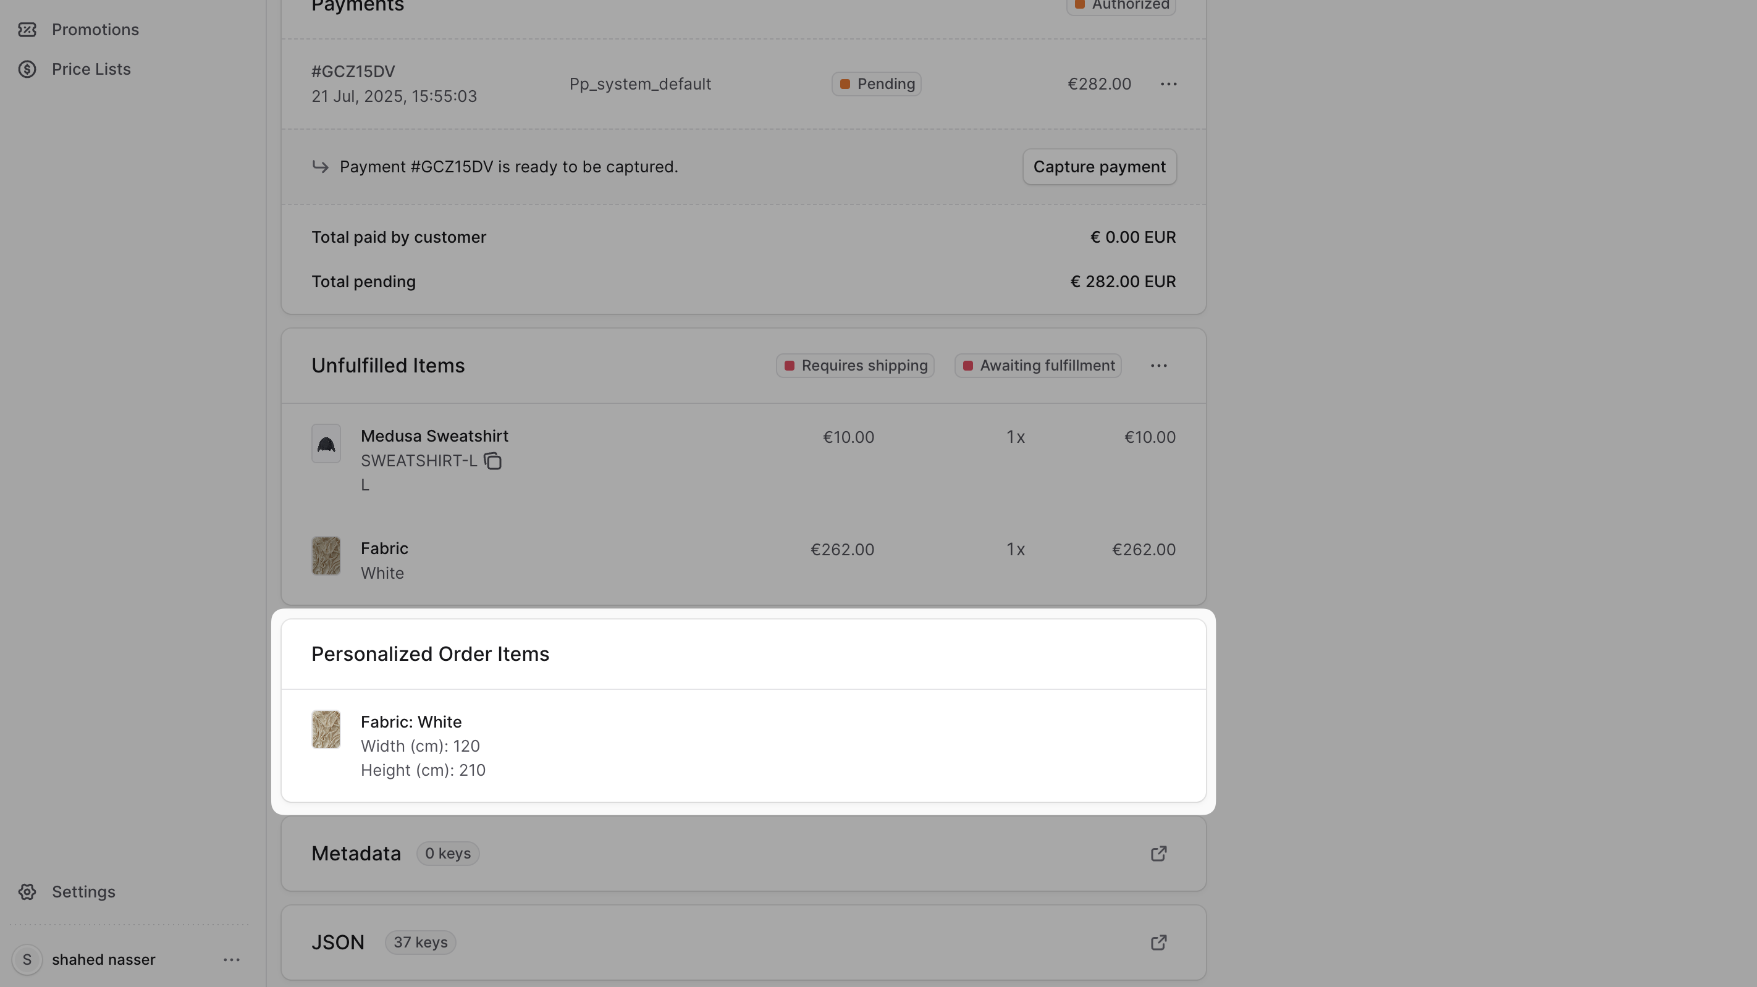Image resolution: width=1757 pixels, height=987 pixels.
Task: Select Promotions in the sidebar menu
Action: coord(96,29)
